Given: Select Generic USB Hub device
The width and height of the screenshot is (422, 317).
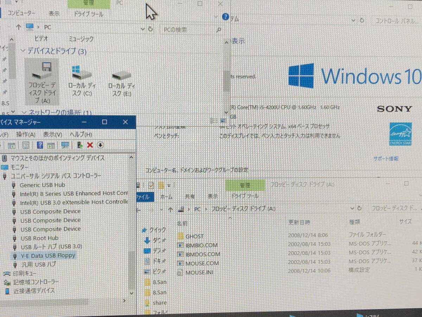Looking at the screenshot, I should click(x=42, y=185).
